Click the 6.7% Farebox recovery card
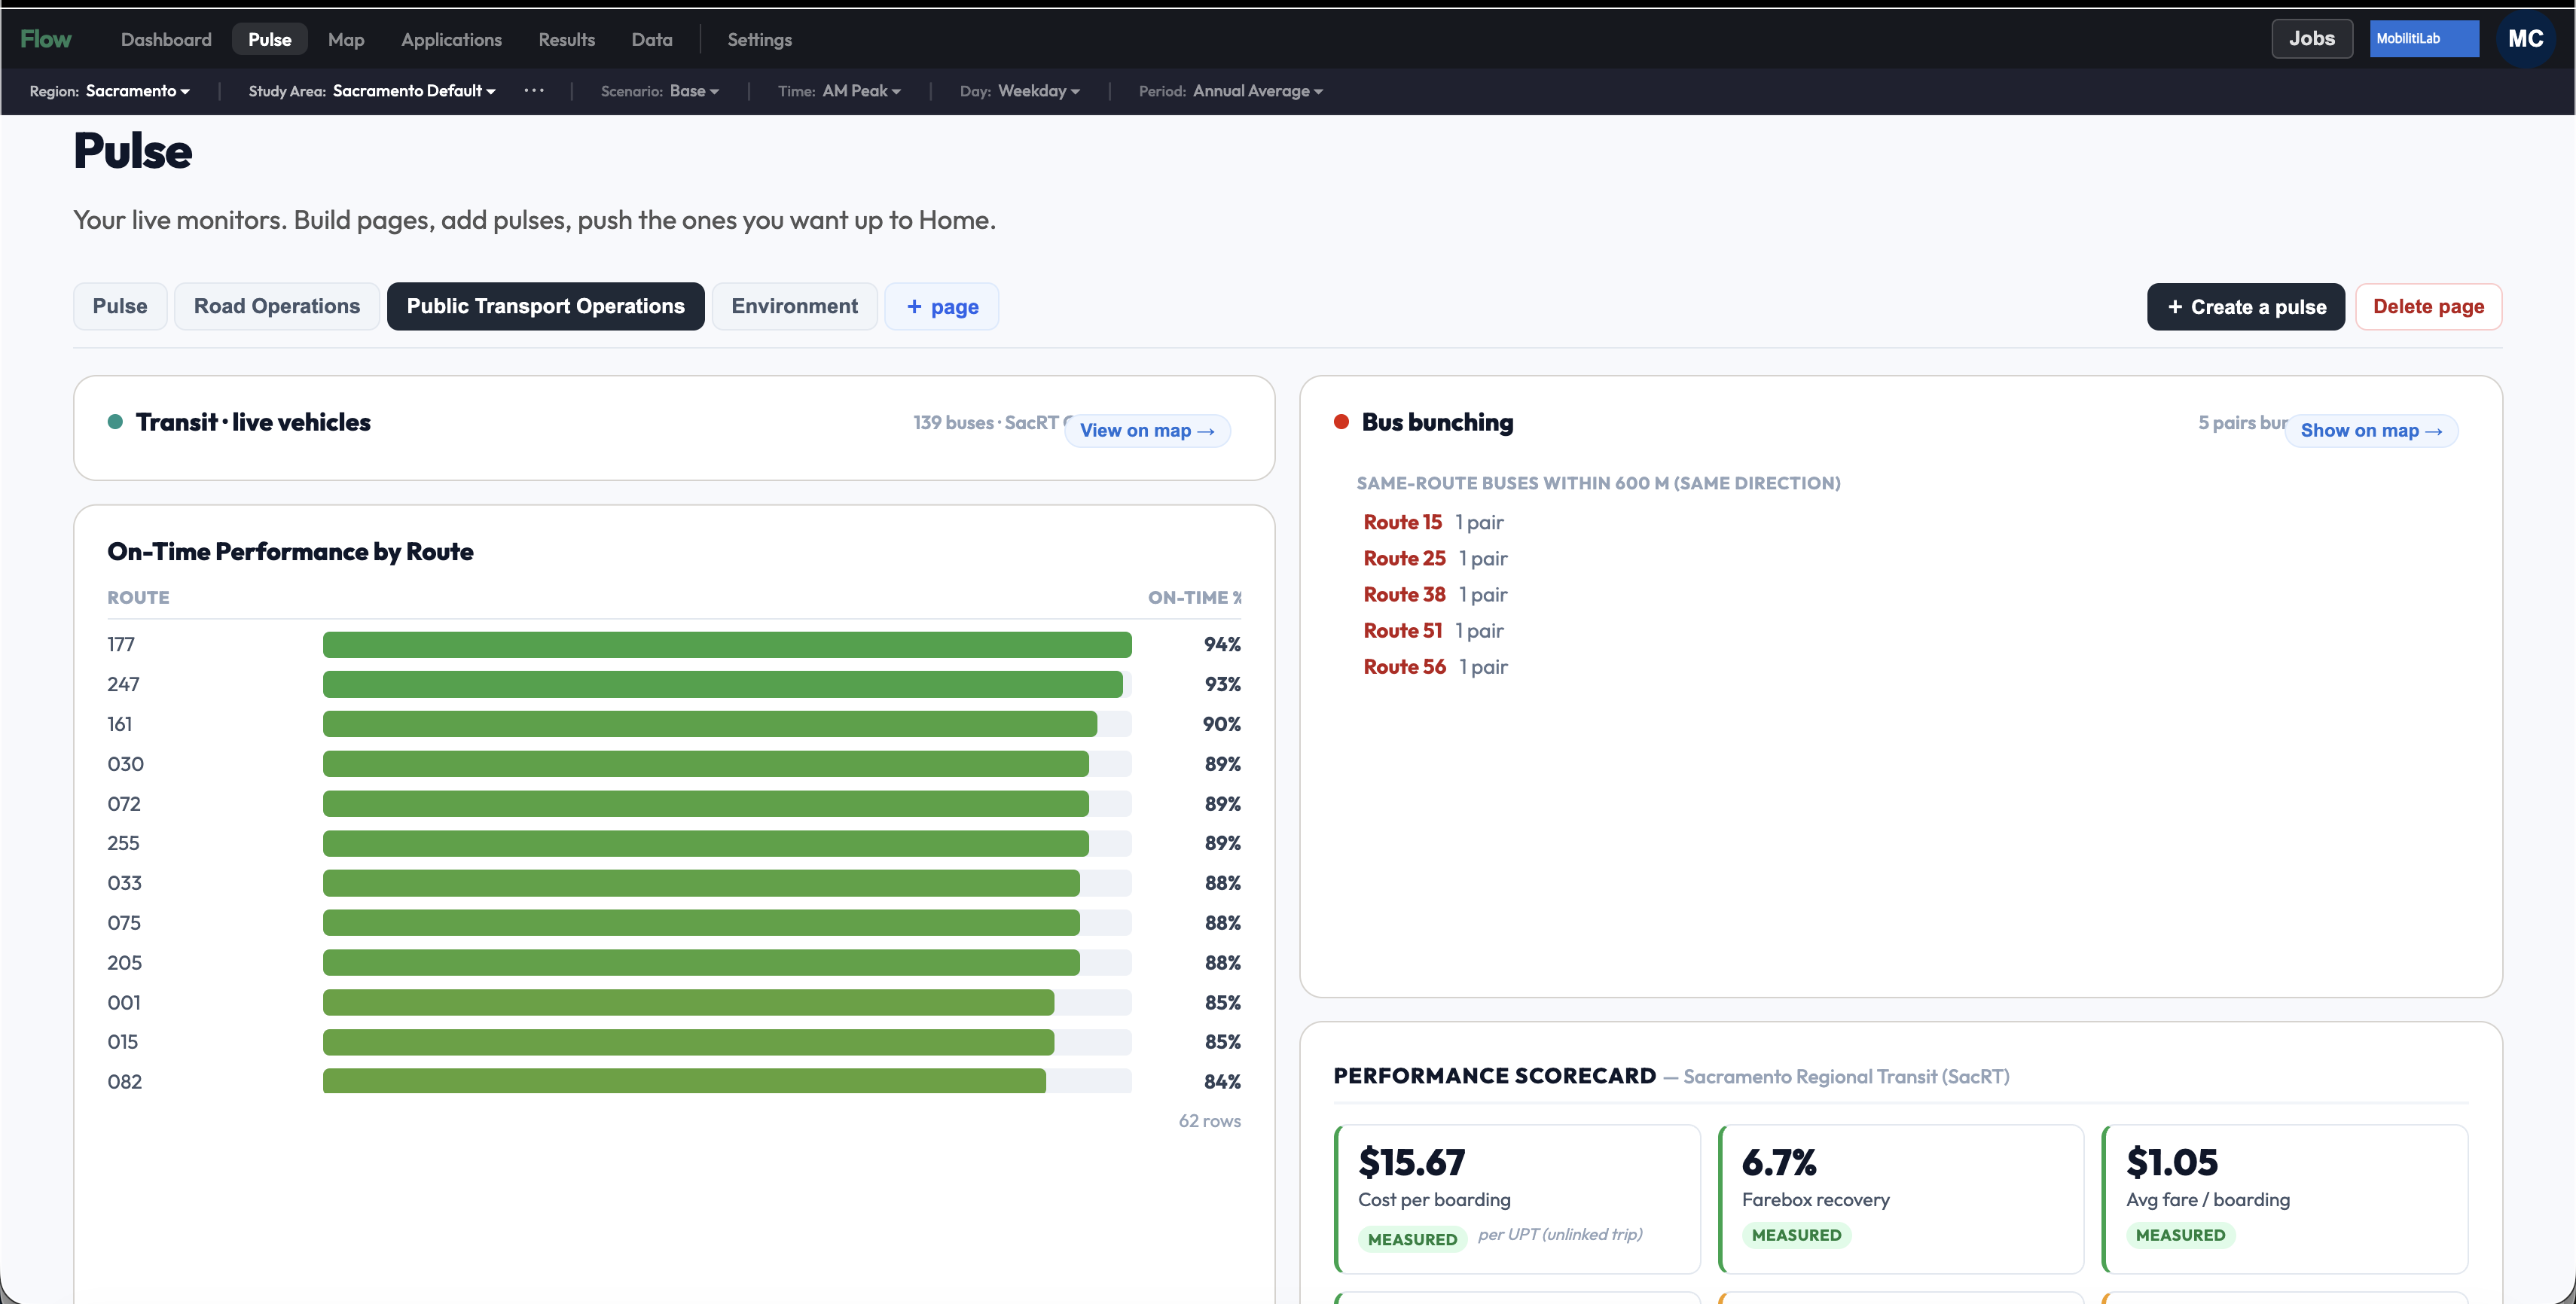This screenshot has height=1304, width=2576. tap(1901, 1198)
